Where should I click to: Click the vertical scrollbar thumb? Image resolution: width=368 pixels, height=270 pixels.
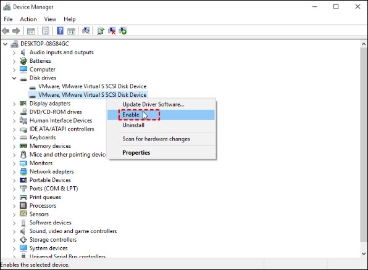pos(364,145)
